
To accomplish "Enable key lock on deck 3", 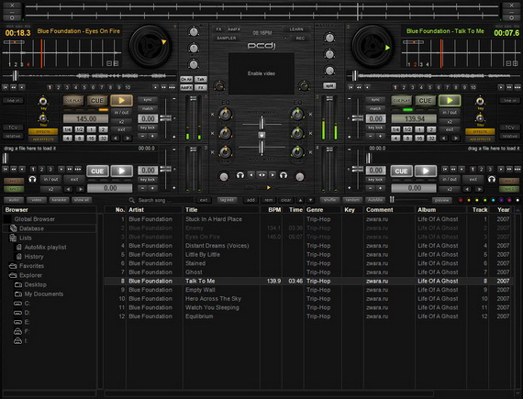I will [x=148, y=180].
